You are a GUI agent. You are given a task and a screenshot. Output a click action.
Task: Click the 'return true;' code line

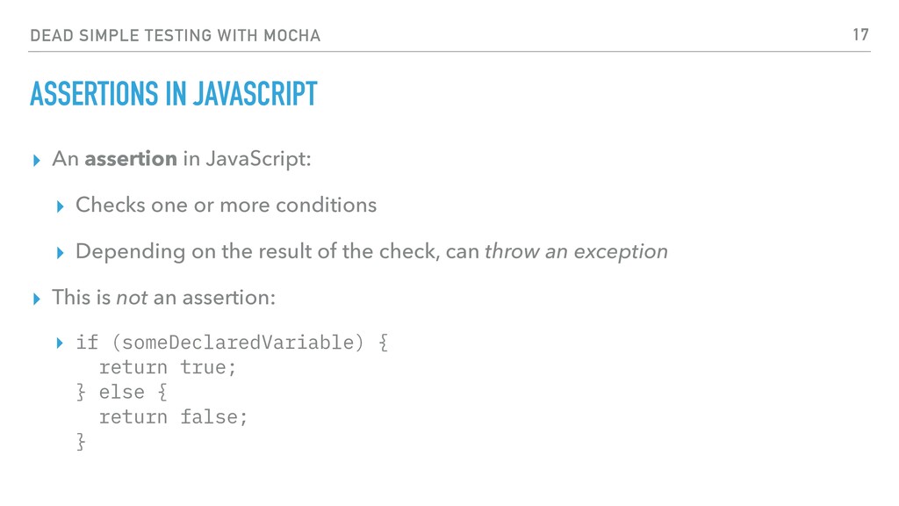168,367
